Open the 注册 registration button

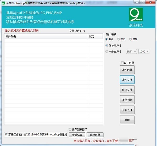coord(127,120)
